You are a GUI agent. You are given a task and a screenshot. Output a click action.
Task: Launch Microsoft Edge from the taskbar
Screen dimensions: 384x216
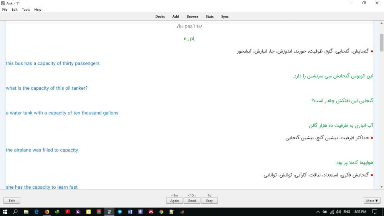click(36, 212)
